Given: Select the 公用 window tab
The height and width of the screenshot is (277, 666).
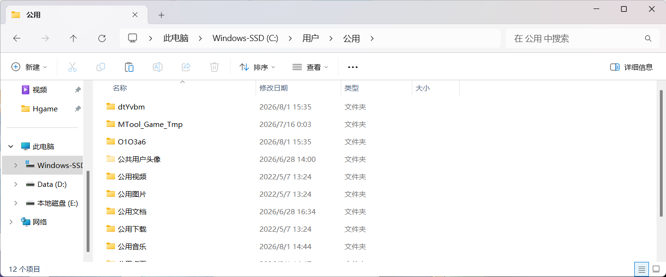Looking at the screenshot, I should click(77, 15).
